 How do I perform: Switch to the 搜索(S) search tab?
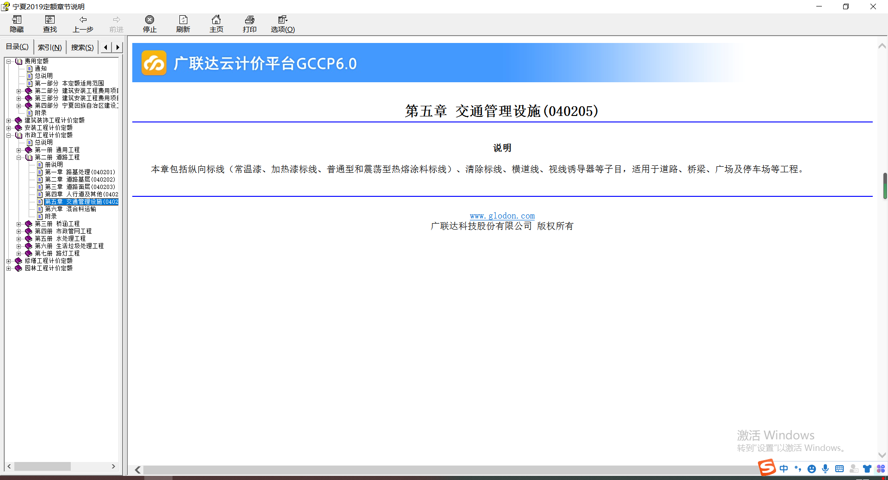pyautogui.click(x=82, y=47)
